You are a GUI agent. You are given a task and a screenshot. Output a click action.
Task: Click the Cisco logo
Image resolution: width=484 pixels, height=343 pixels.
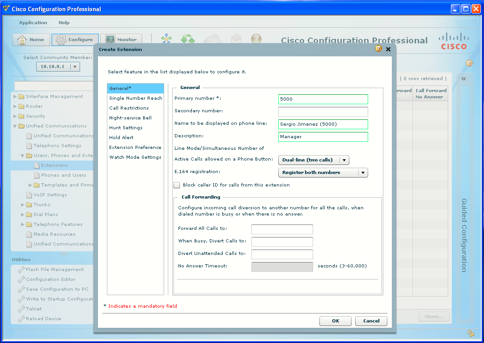point(454,41)
